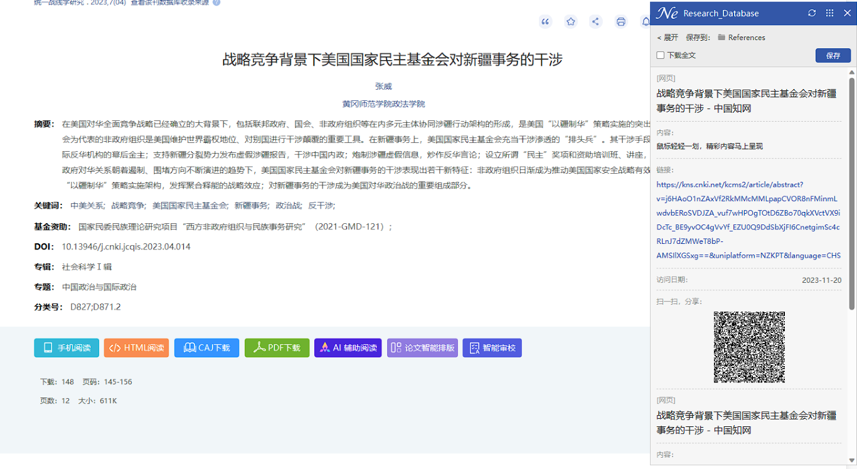Close the Research_Database panel
This screenshot has width=857, height=469.
pos(847,13)
